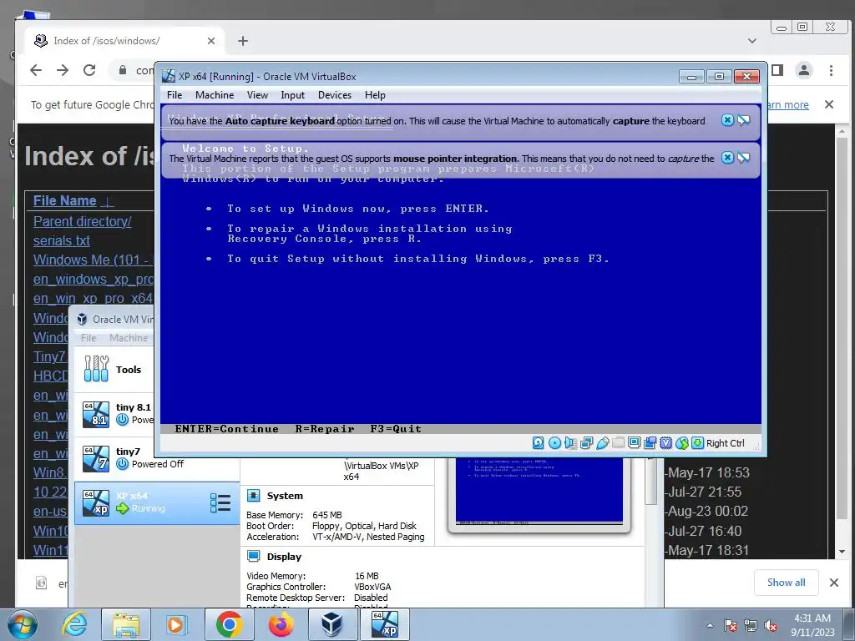
Task: Select tiny 8.1 virtual machine in Manager
Action: click(x=114, y=414)
